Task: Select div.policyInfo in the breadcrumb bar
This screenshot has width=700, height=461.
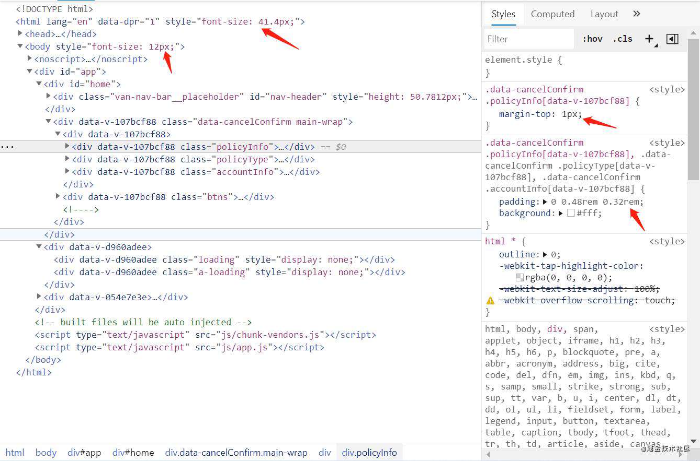Action: [x=369, y=453]
